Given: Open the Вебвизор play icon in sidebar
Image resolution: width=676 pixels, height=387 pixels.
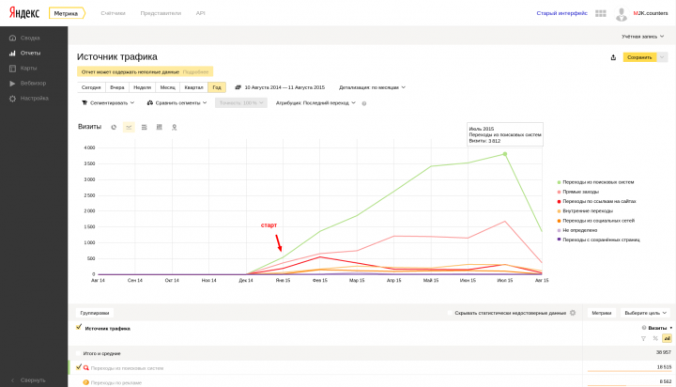Looking at the screenshot, I should tap(12, 84).
